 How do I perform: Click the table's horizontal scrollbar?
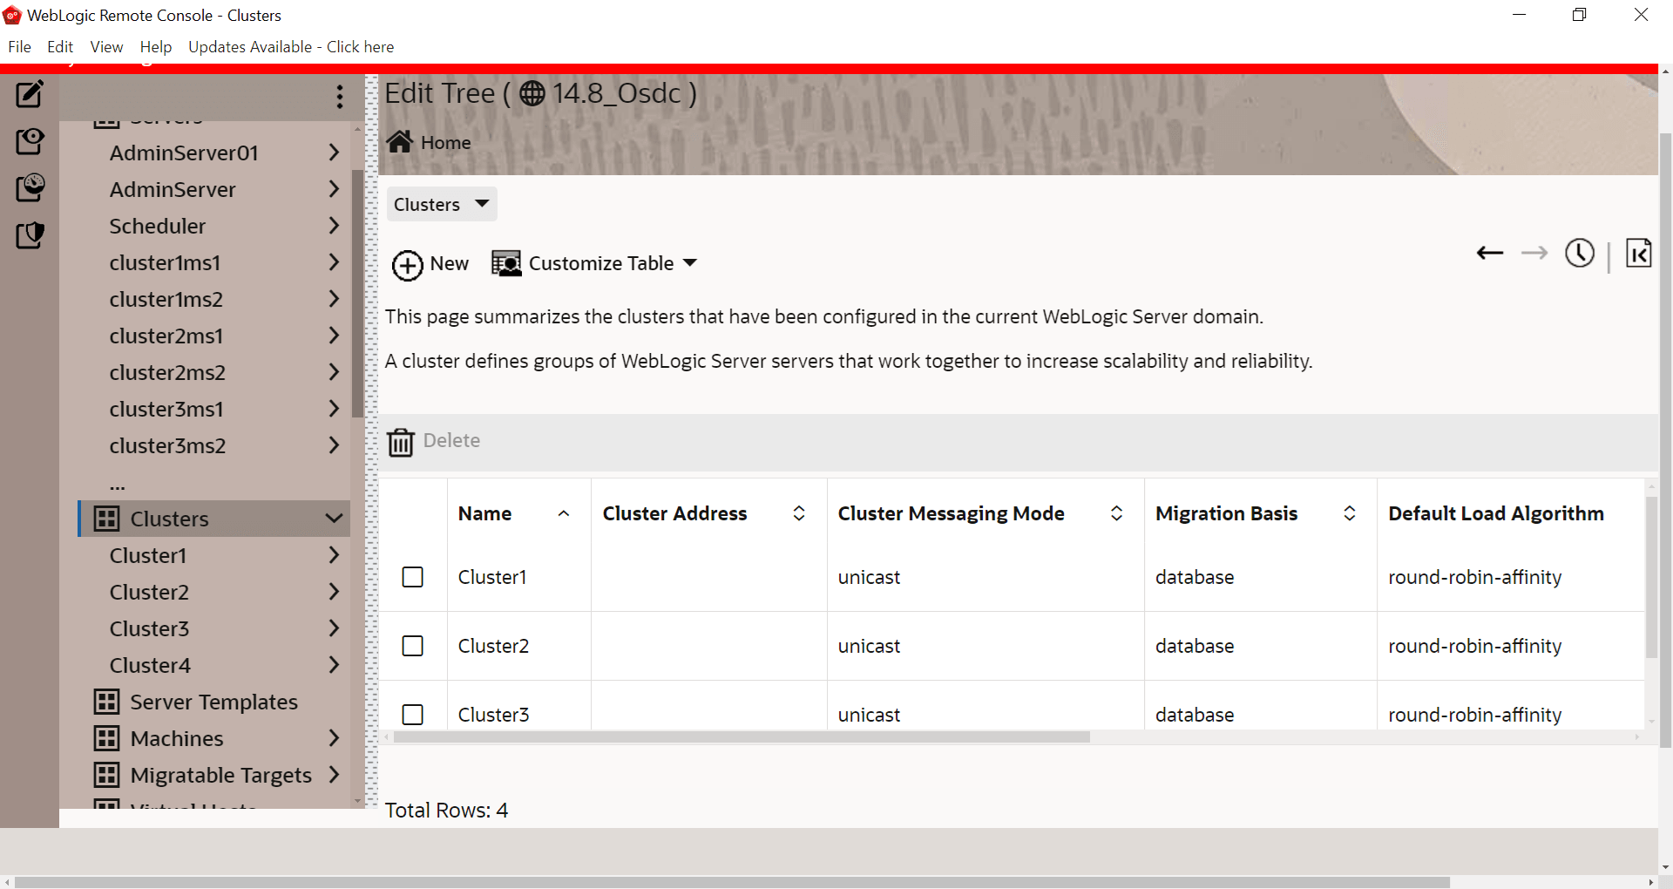[741, 737]
